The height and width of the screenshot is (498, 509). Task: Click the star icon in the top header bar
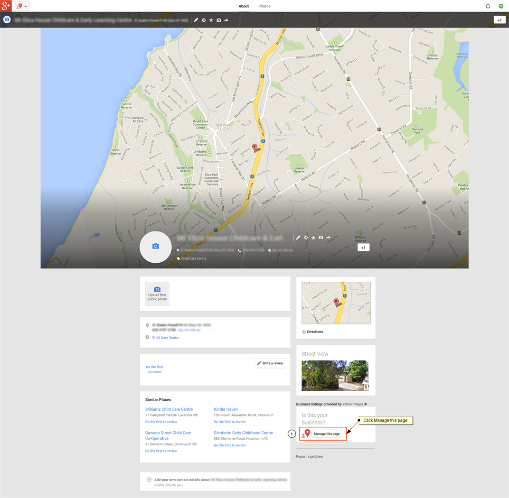211,20
